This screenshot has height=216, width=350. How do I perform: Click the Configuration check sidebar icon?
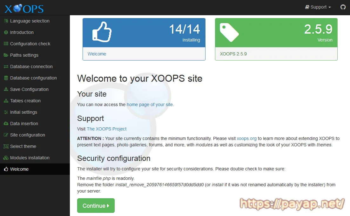click(x=6, y=44)
